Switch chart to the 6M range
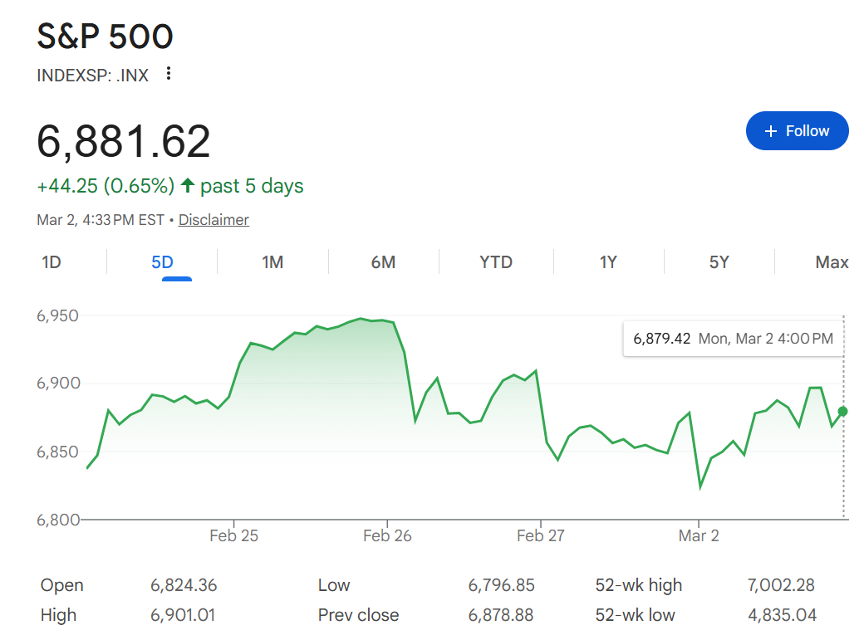The height and width of the screenshot is (640, 864). (x=383, y=262)
